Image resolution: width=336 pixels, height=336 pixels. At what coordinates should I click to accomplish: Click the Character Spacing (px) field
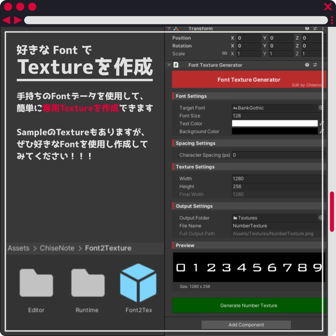point(278,155)
